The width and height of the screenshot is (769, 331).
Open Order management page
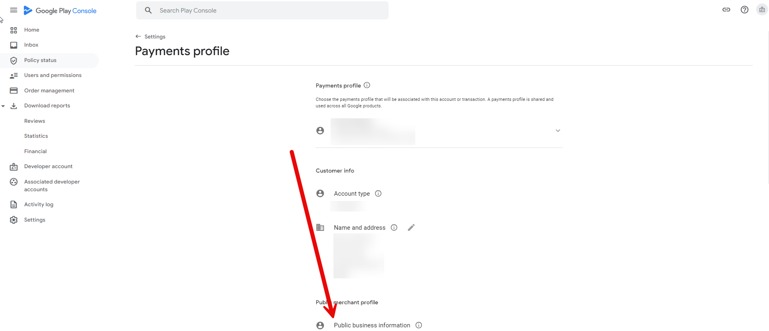[49, 91]
